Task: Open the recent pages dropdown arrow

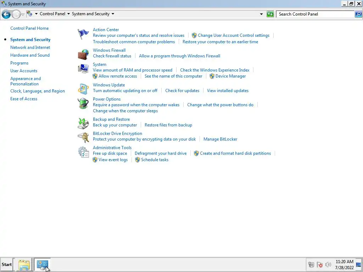Action: 23,14
